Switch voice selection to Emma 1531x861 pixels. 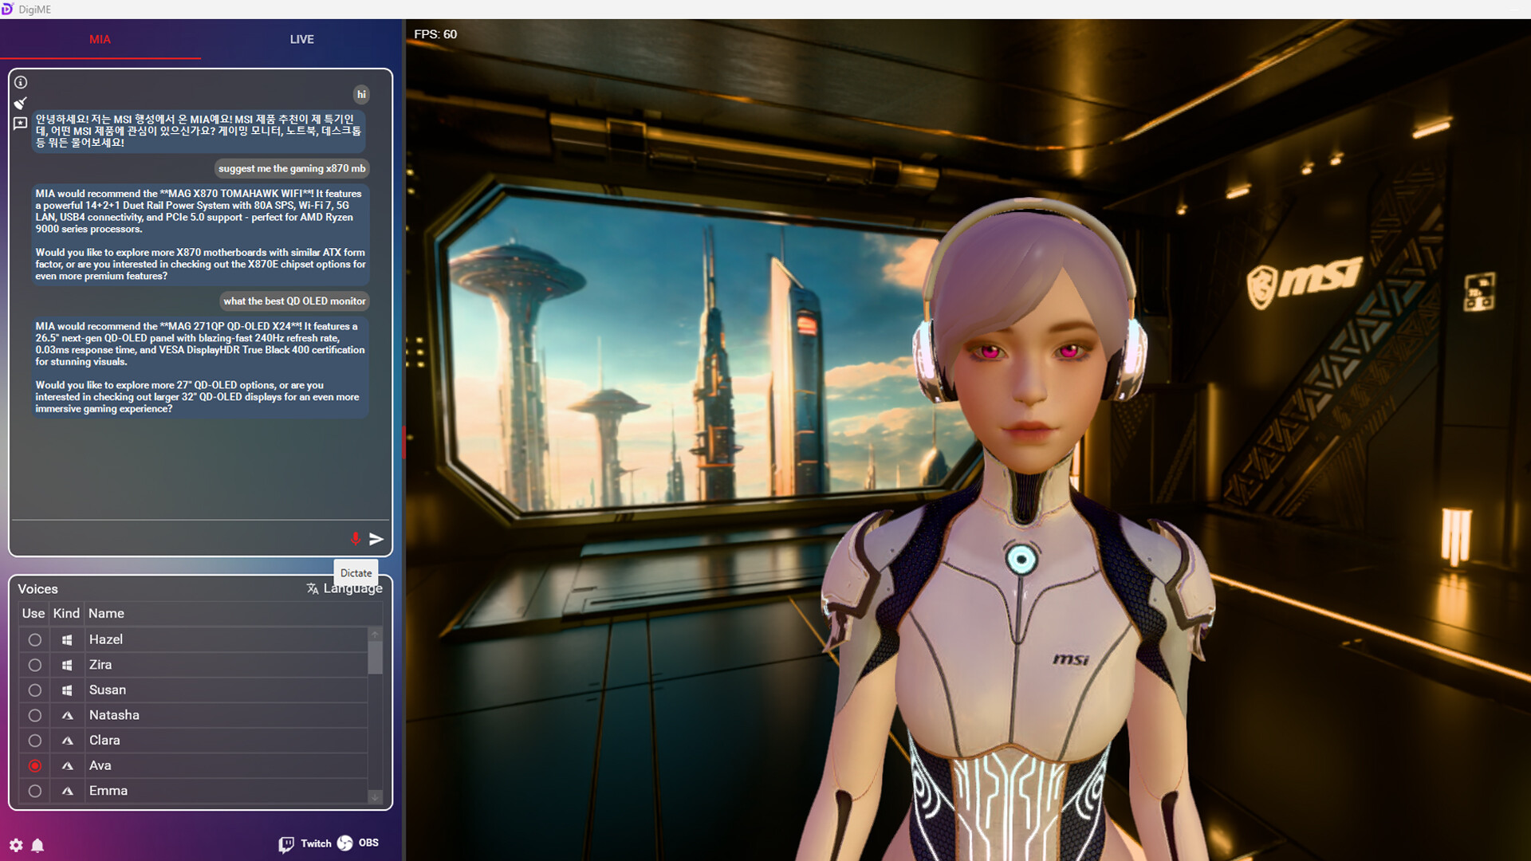[x=34, y=791]
